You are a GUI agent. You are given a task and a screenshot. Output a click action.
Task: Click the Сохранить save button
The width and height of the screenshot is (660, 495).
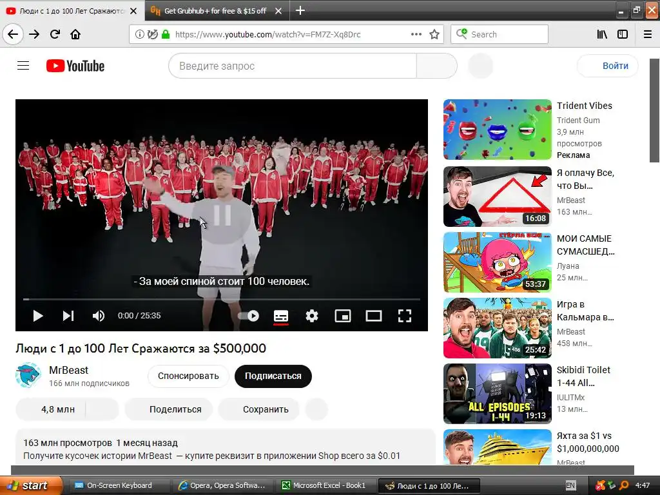(259, 409)
